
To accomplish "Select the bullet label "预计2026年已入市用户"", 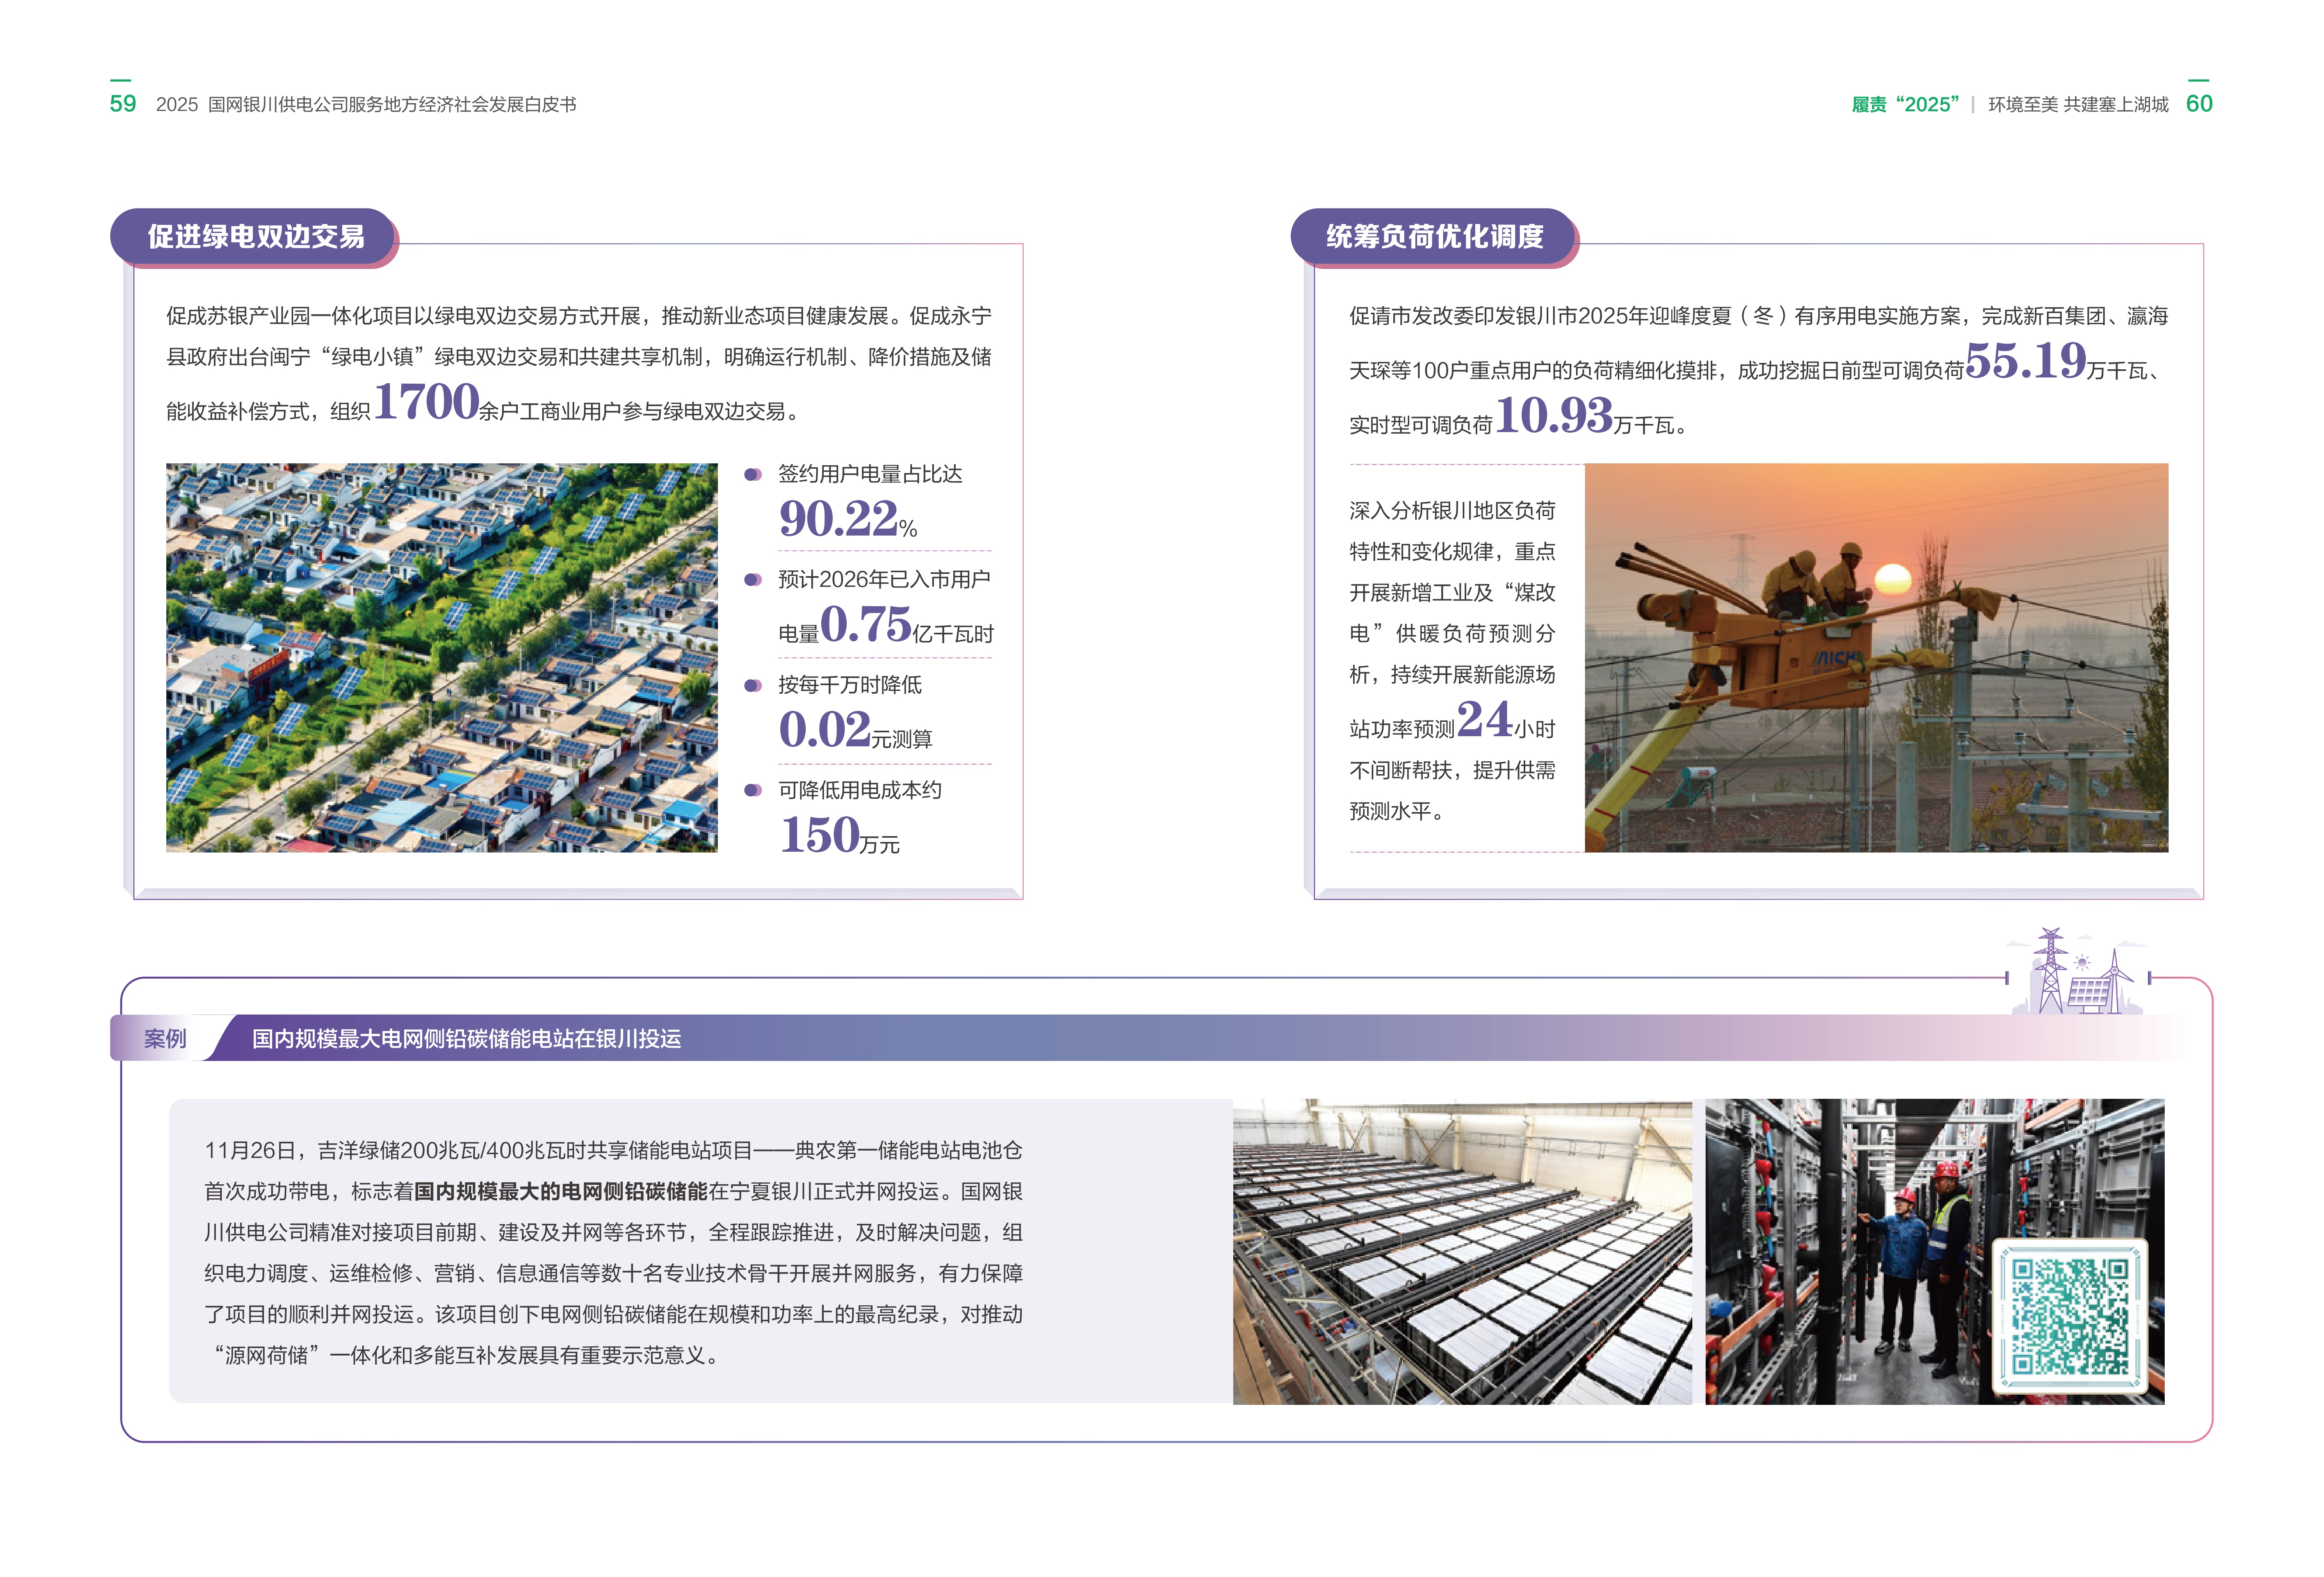I will (884, 580).
